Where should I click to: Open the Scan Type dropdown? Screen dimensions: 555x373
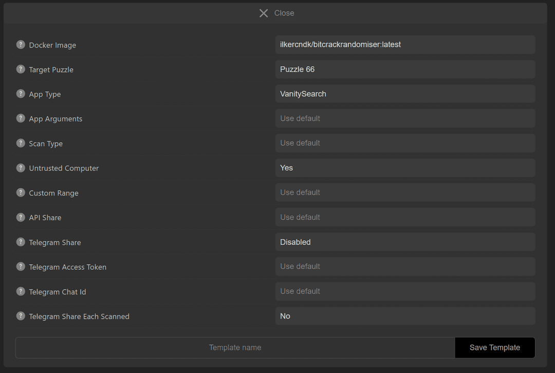click(405, 143)
